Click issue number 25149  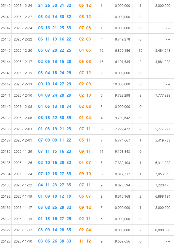click(x=6, y=5)
